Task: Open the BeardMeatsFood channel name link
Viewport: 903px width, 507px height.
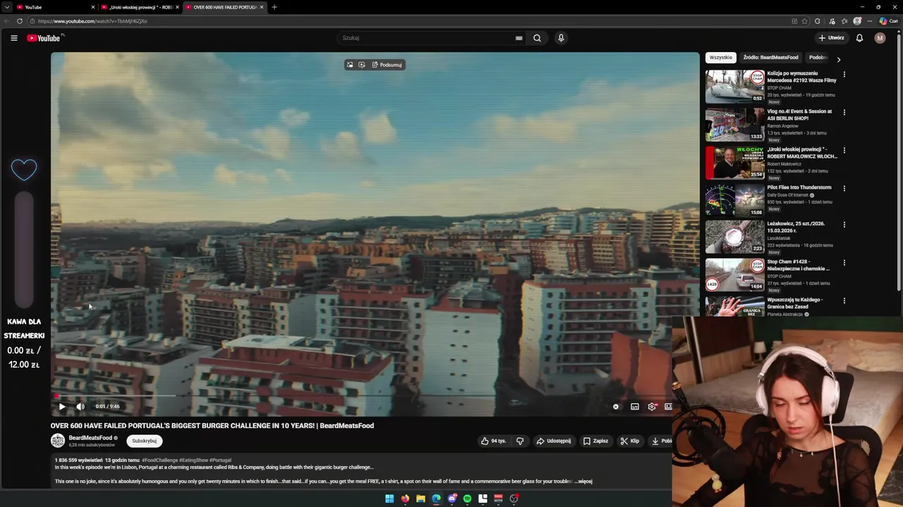Action: pos(90,438)
